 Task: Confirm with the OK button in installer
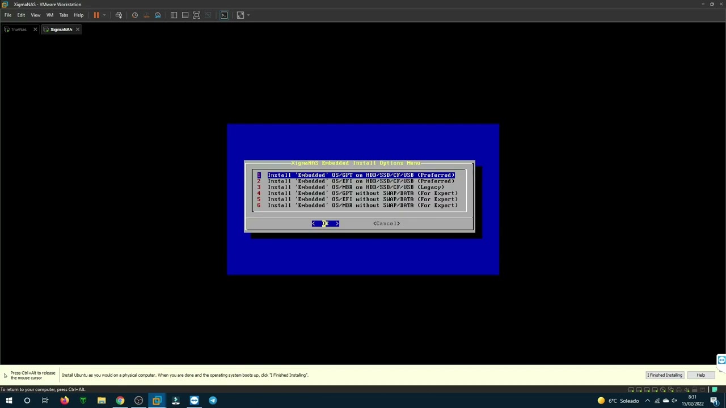[x=326, y=223]
